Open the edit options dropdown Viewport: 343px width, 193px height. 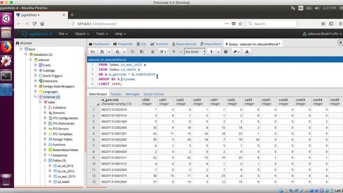point(163,52)
